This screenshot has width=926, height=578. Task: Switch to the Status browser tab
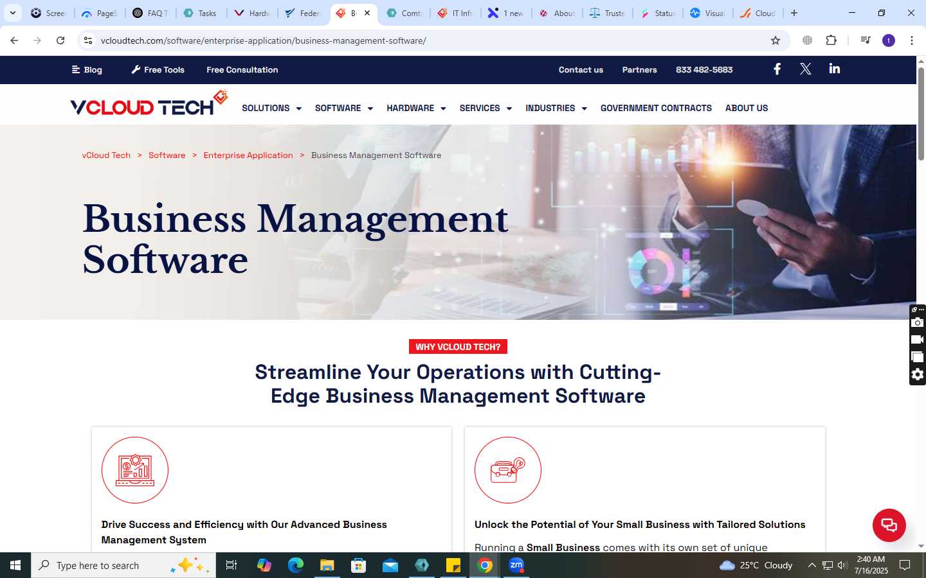click(658, 13)
